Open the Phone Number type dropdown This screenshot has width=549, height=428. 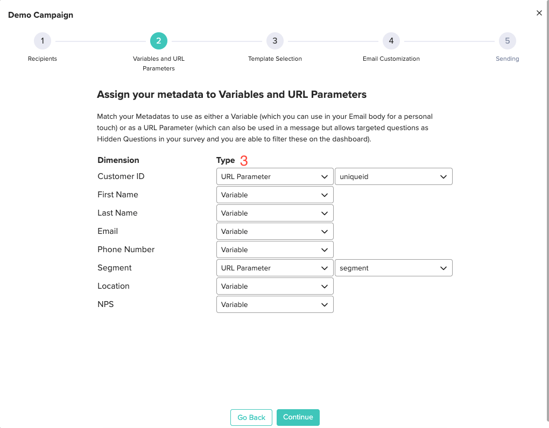(x=274, y=249)
